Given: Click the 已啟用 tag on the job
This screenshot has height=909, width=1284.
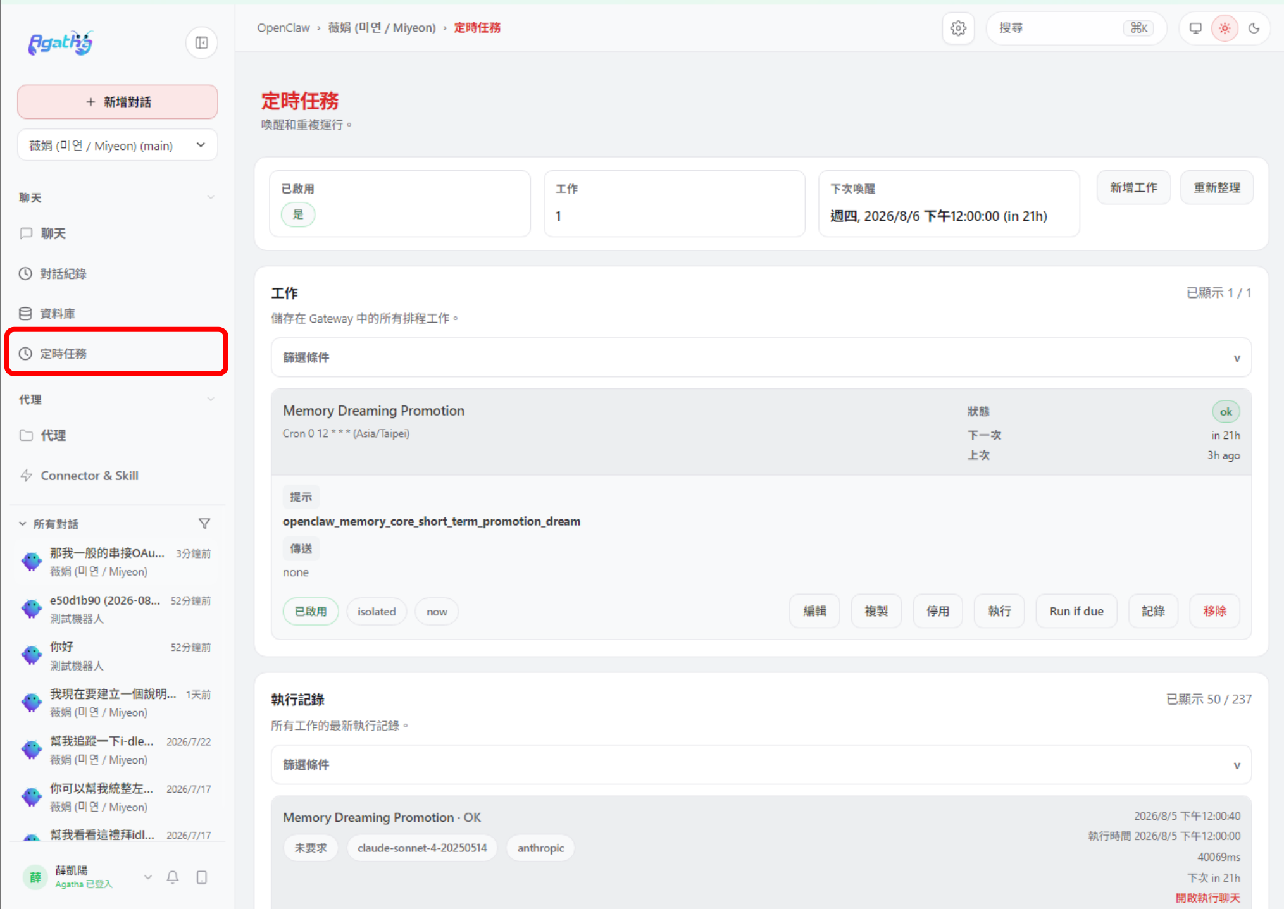Looking at the screenshot, I should [x=311, y=612].
